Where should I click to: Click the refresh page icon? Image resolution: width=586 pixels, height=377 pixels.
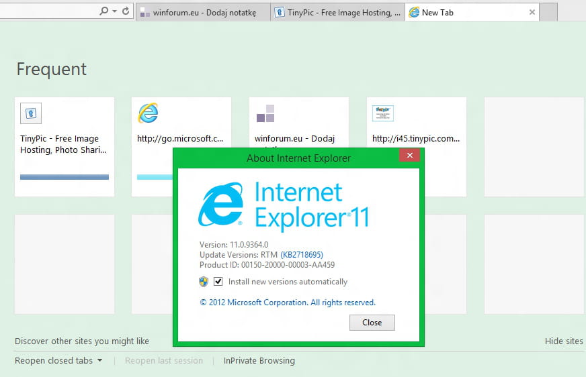point(126,11)
